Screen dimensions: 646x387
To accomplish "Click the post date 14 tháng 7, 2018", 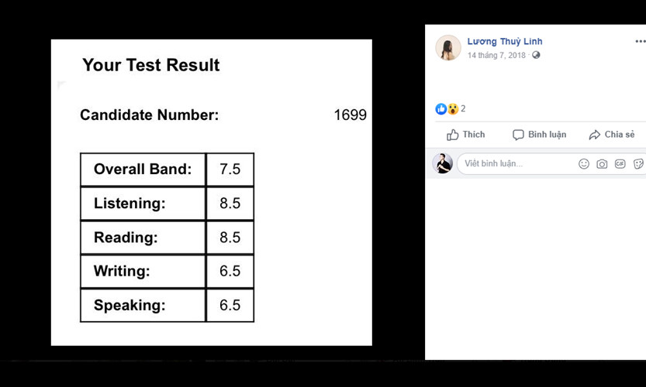I will point(496,56).
